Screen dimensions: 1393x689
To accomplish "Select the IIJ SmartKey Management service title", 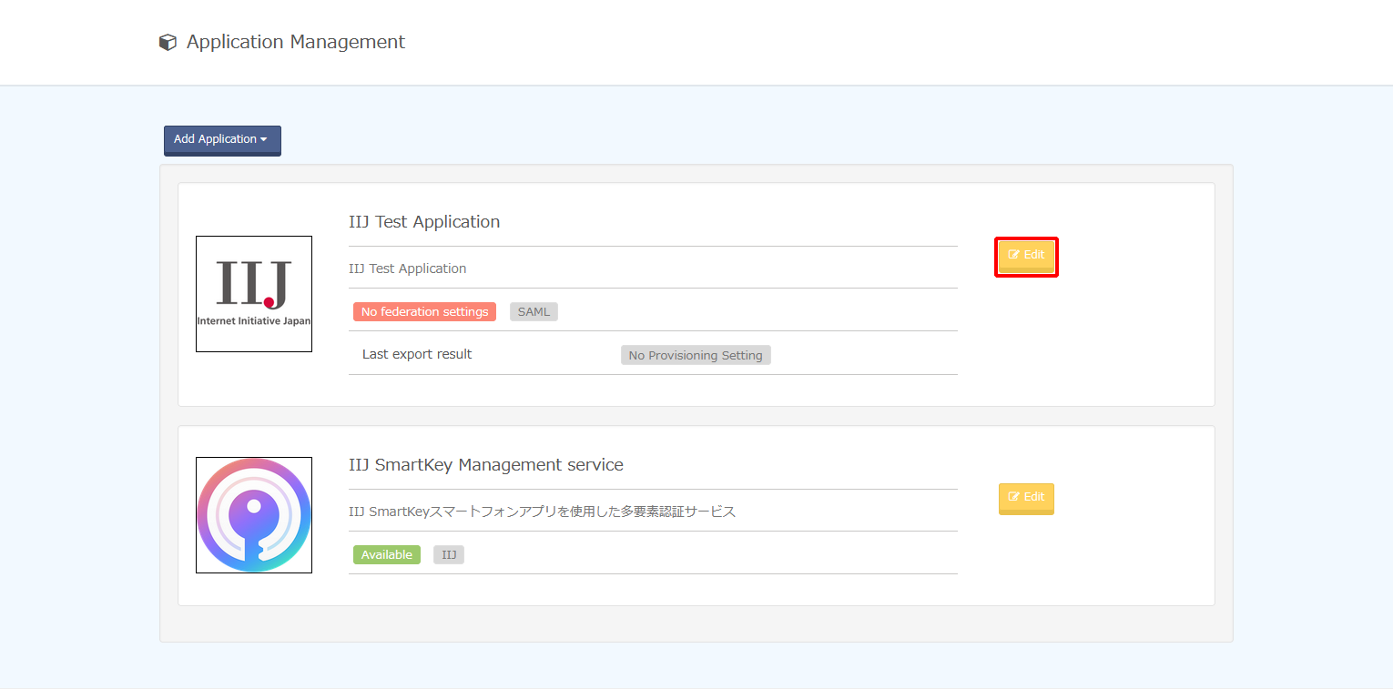I will pos(485,465).
